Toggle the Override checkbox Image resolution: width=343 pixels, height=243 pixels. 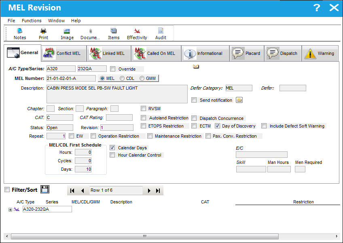click(113, 69)
